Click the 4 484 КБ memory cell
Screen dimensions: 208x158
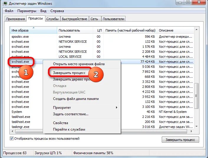(x=148, y=57)
